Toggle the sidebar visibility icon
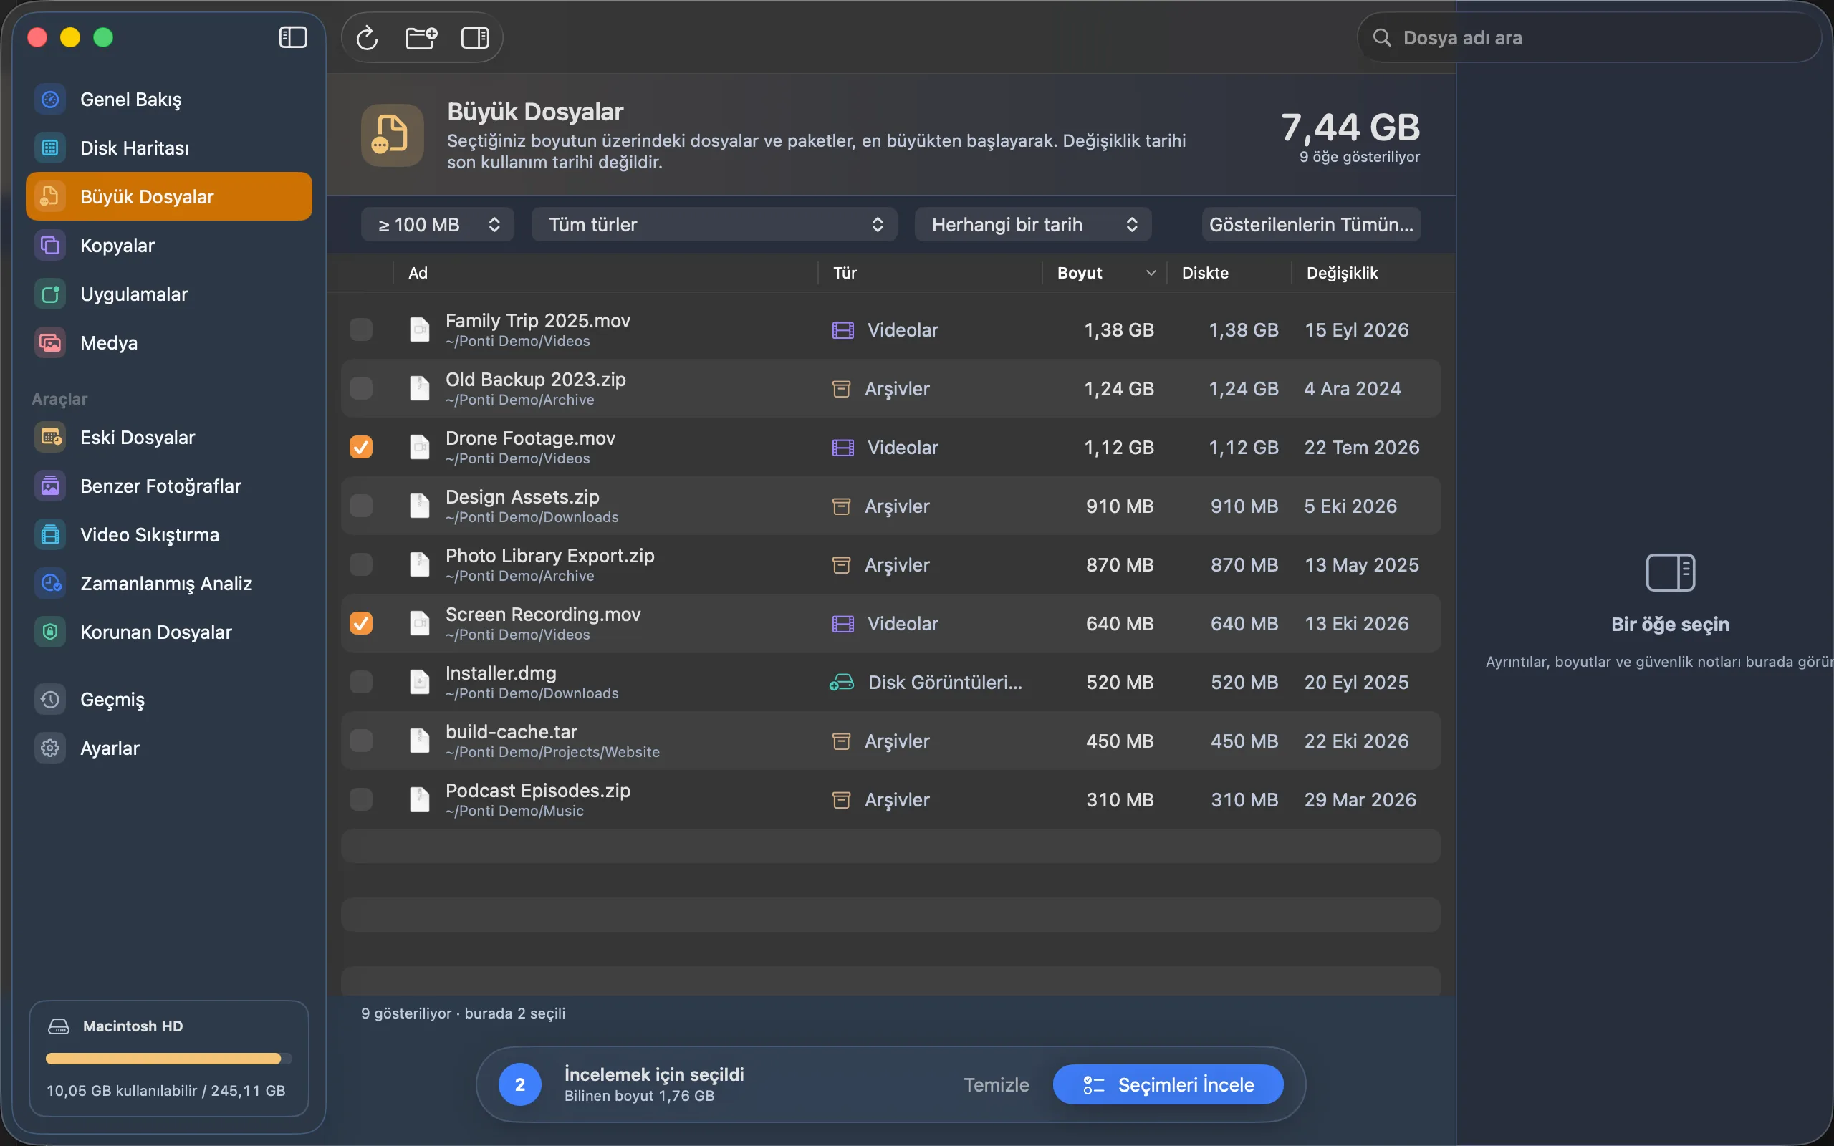This screenshot has height=1146, width=1834. click(x=292, y=37)
